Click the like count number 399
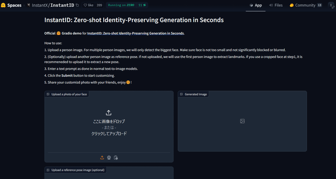Image resolution: width=336 pixels, height=179 pixels. 99,5
